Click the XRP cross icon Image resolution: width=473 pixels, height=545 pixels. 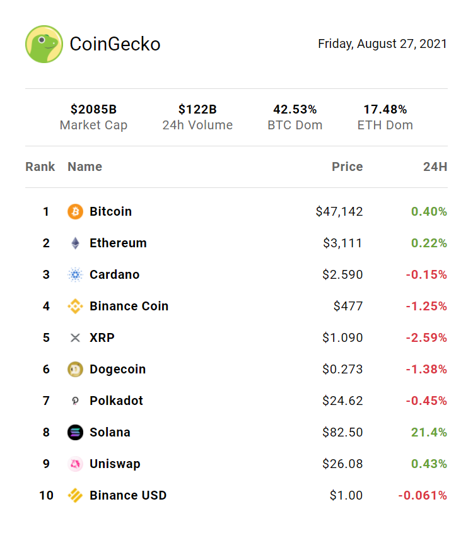pyautogui.click(x=75, y=338)
